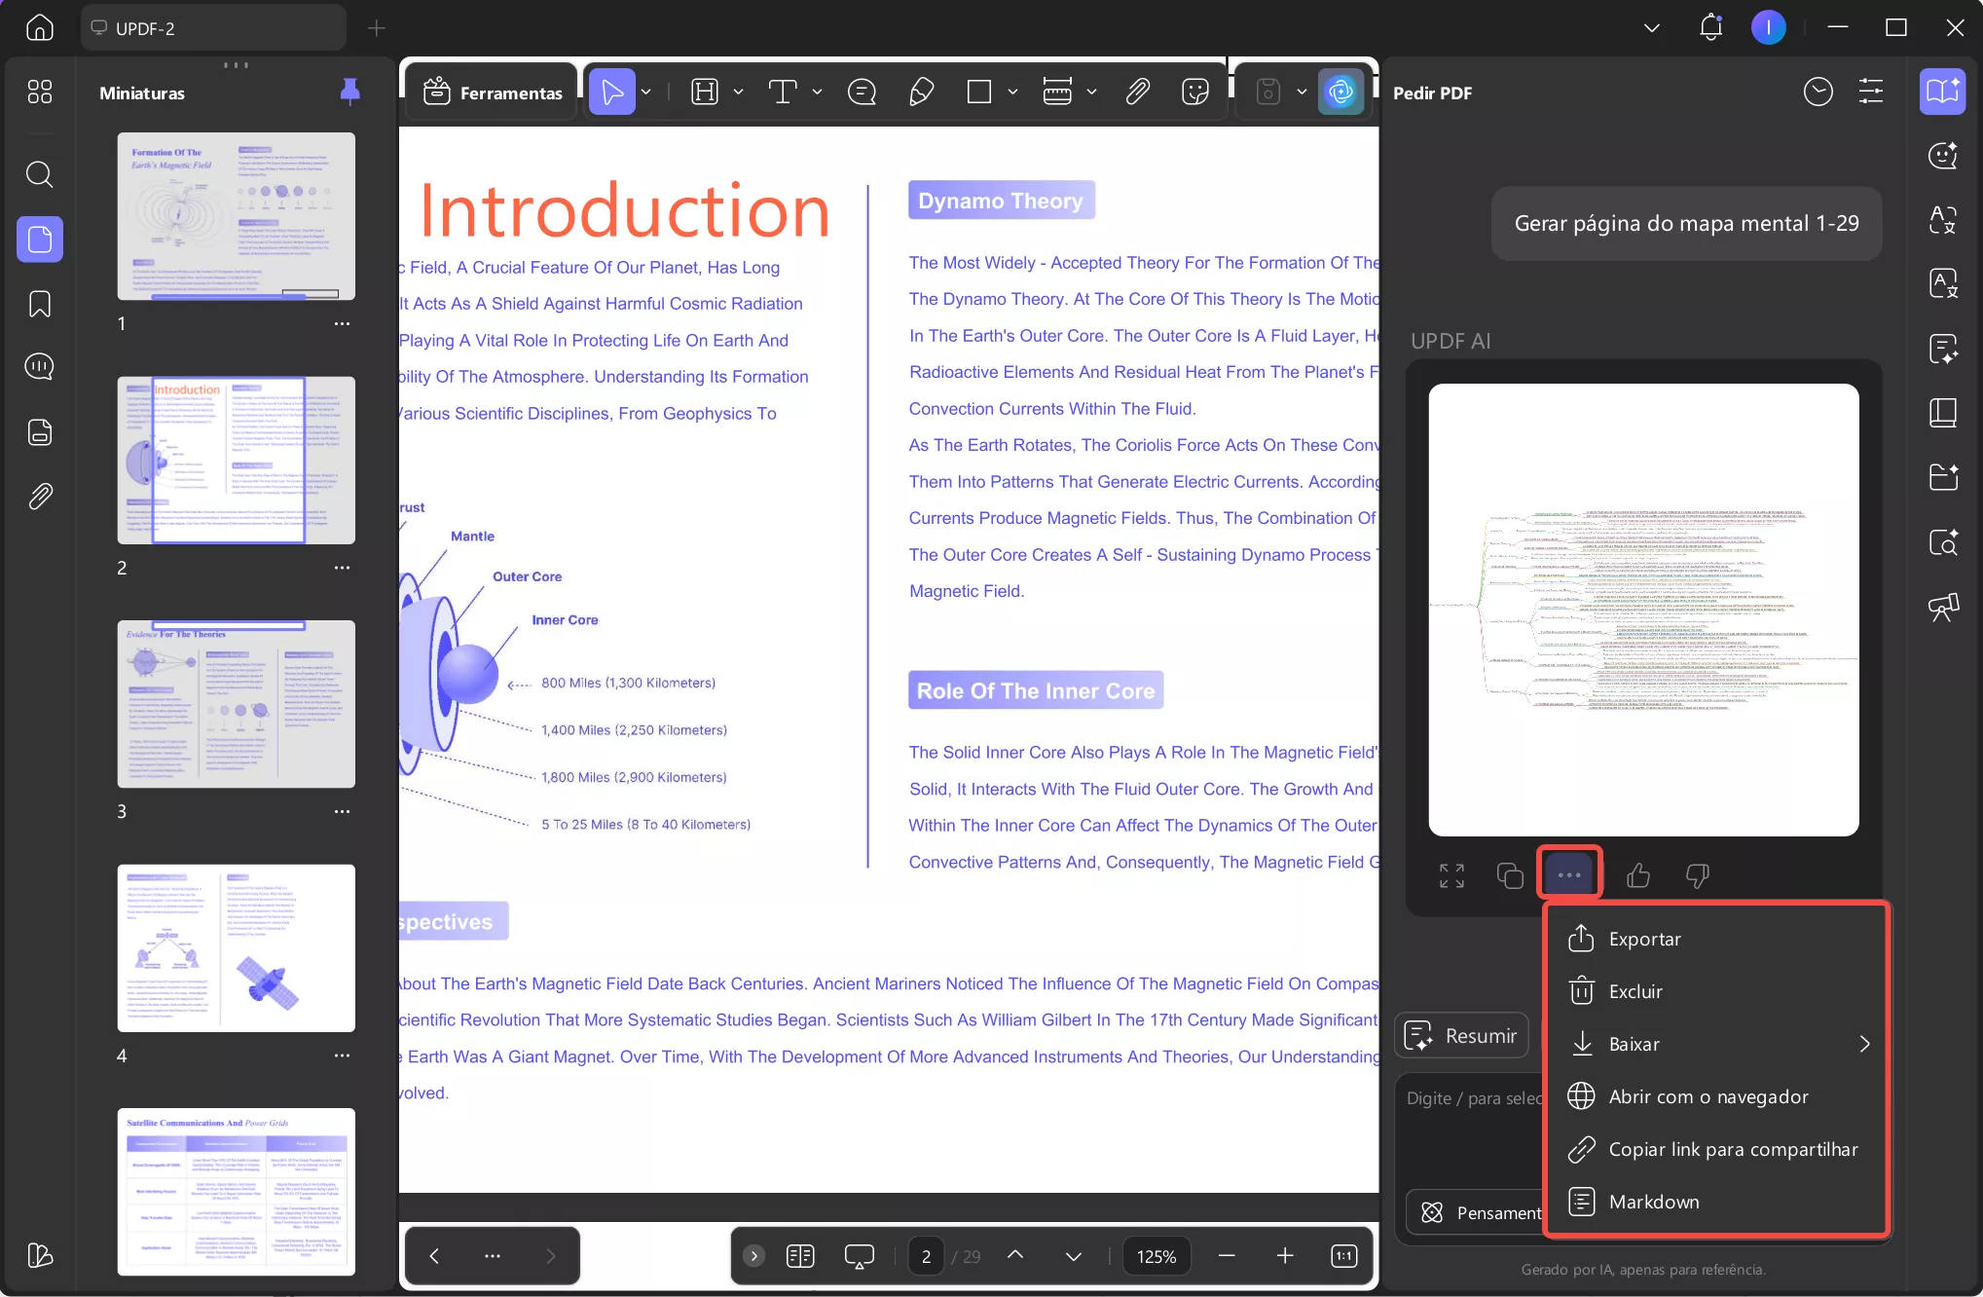Click Gerar página do mapa mental 1-29

(1685, 223)
